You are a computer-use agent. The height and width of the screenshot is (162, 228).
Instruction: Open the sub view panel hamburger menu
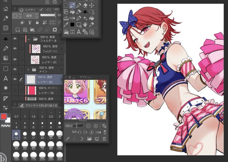click(66, 77)
